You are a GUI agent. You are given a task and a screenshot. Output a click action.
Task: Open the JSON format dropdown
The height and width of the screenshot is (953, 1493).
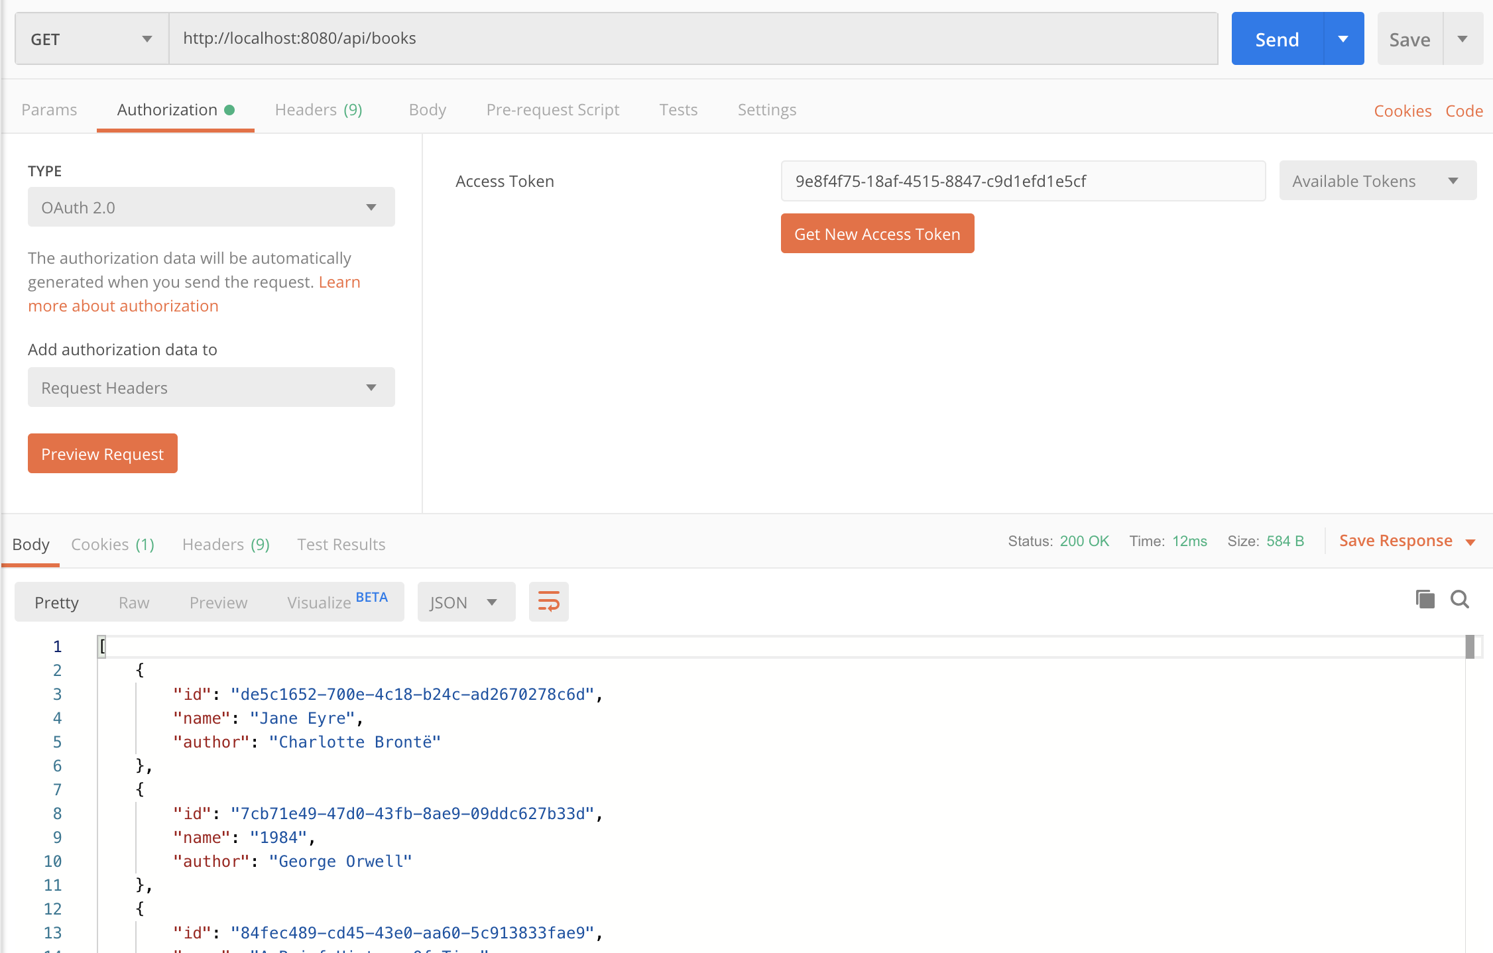tap(466, 602)
